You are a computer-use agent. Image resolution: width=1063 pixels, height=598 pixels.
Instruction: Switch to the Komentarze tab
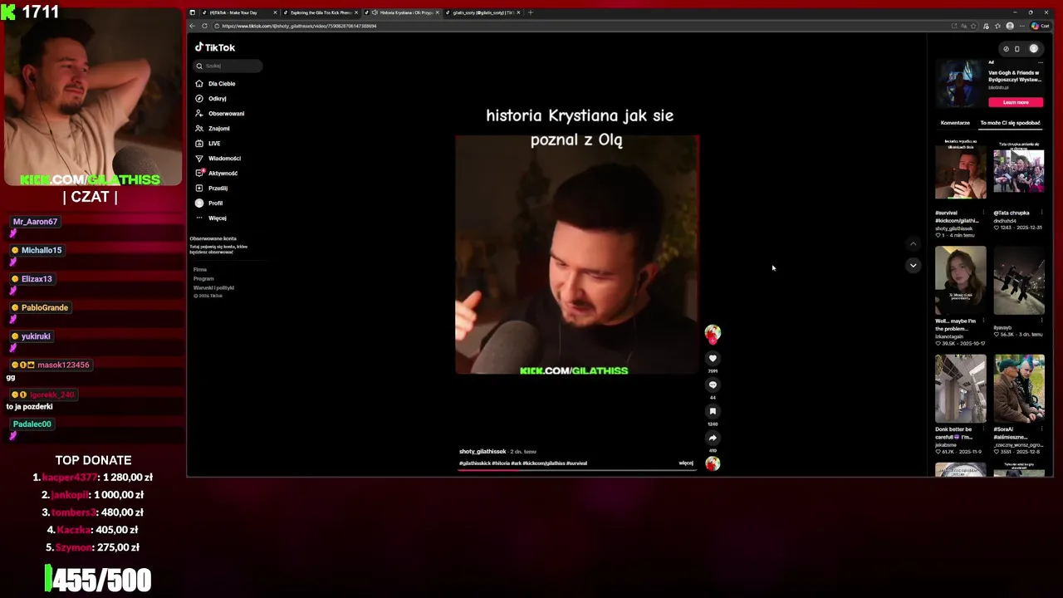tap(955, 123)
